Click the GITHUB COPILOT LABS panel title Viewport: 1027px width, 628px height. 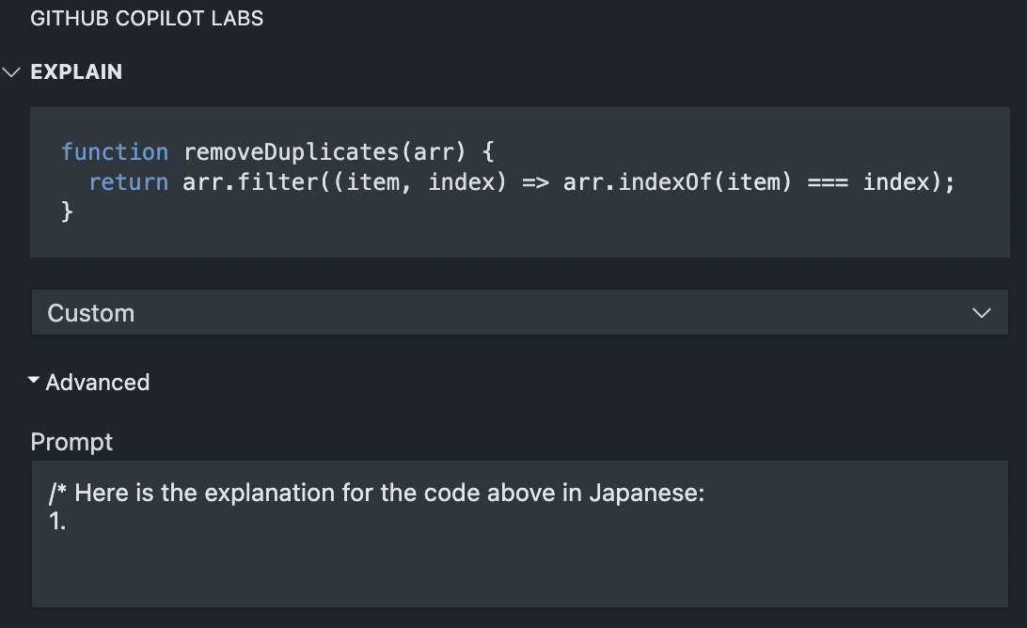(x=147, y=19)
